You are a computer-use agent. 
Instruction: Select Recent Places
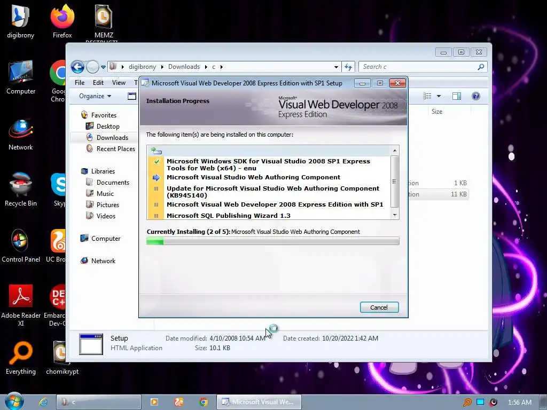(x=115, y=148)
